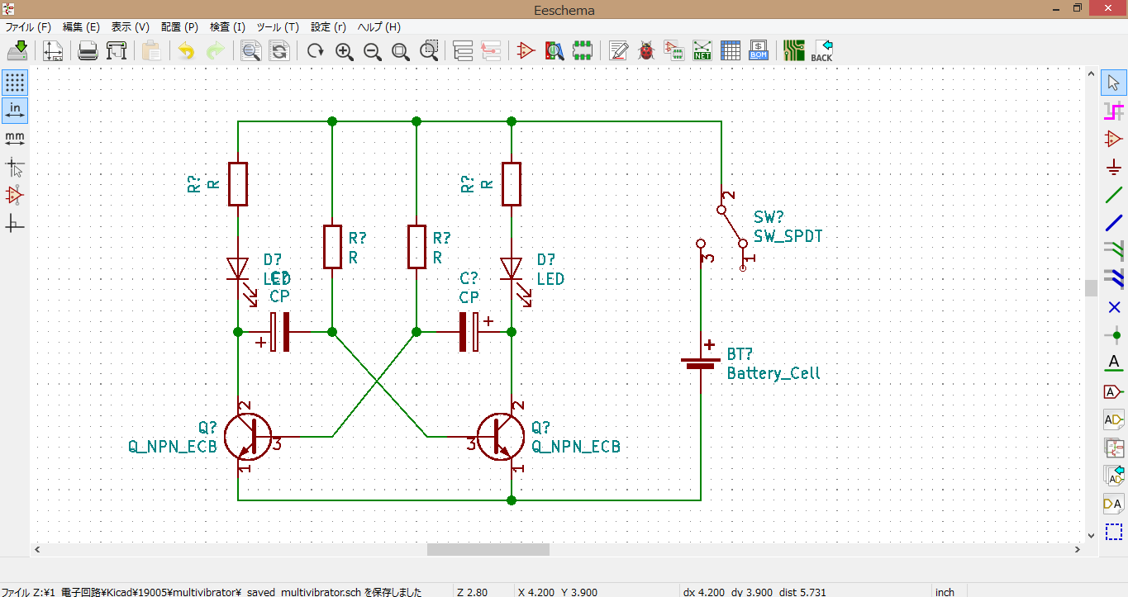1128x597 pixels.
Task: Toggle hidden pins display
Action: pyautogui.click(x=15, y=195)
